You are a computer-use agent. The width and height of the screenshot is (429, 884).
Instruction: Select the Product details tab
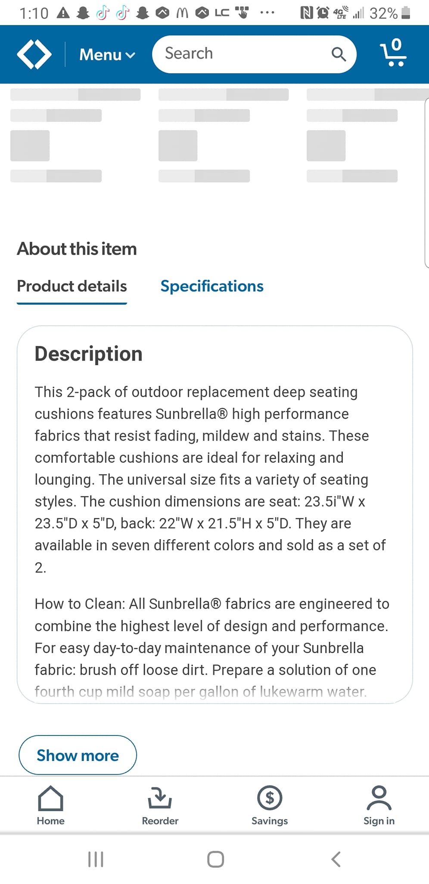72,286
